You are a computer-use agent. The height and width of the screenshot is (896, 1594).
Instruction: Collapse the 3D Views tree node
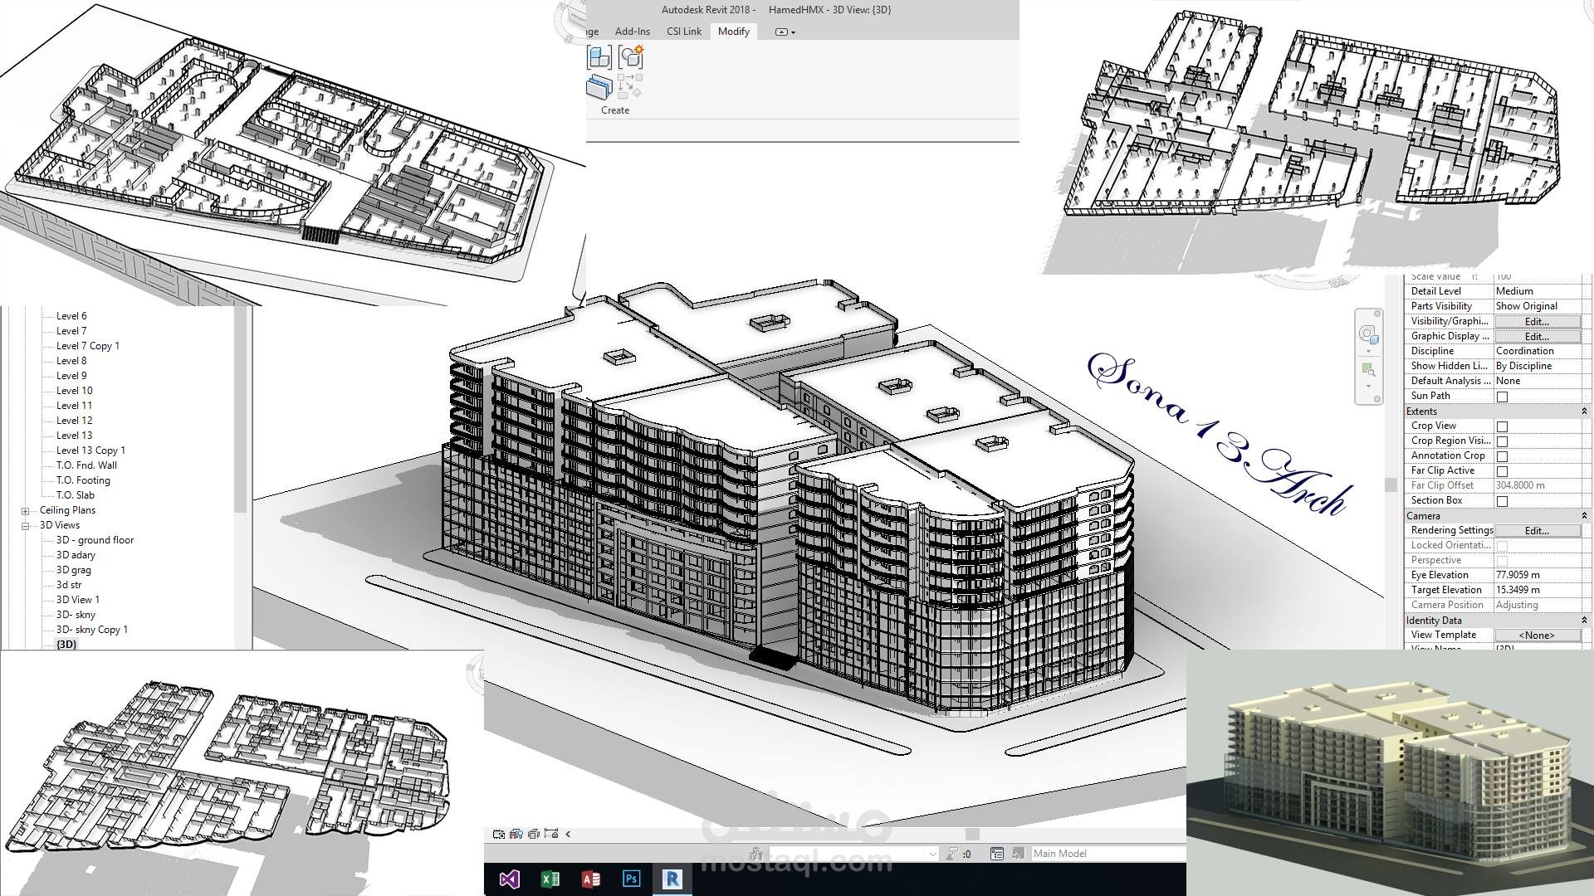(x=25, y=526)
